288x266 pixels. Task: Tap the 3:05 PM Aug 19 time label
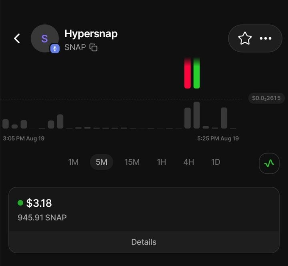point(24,139)
